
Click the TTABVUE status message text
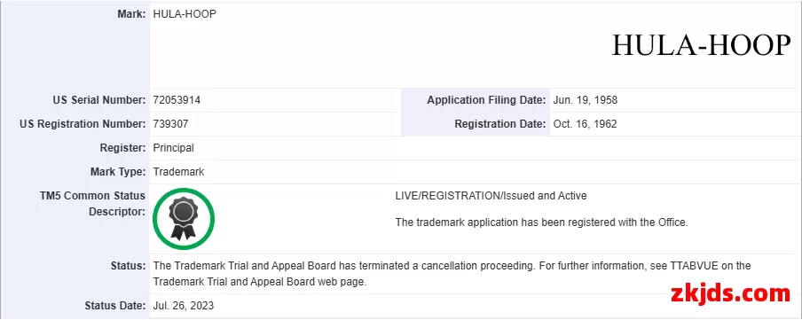tap(452, 274)
